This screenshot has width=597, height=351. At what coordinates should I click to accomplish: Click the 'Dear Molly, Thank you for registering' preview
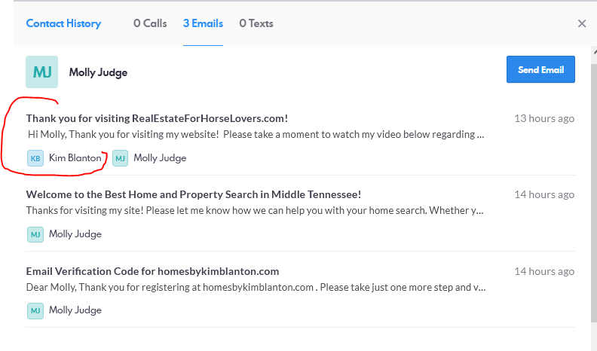coord(255,287)
